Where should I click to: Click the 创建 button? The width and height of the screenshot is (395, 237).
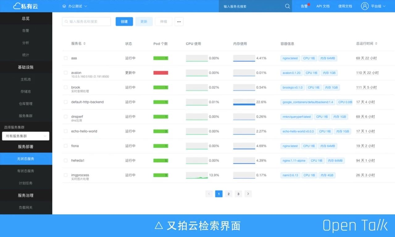[x=124, y=22]
